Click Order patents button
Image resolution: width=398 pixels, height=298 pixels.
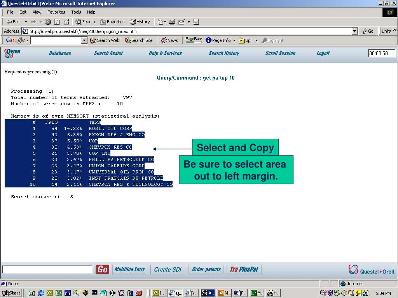(x=206, y=269)
